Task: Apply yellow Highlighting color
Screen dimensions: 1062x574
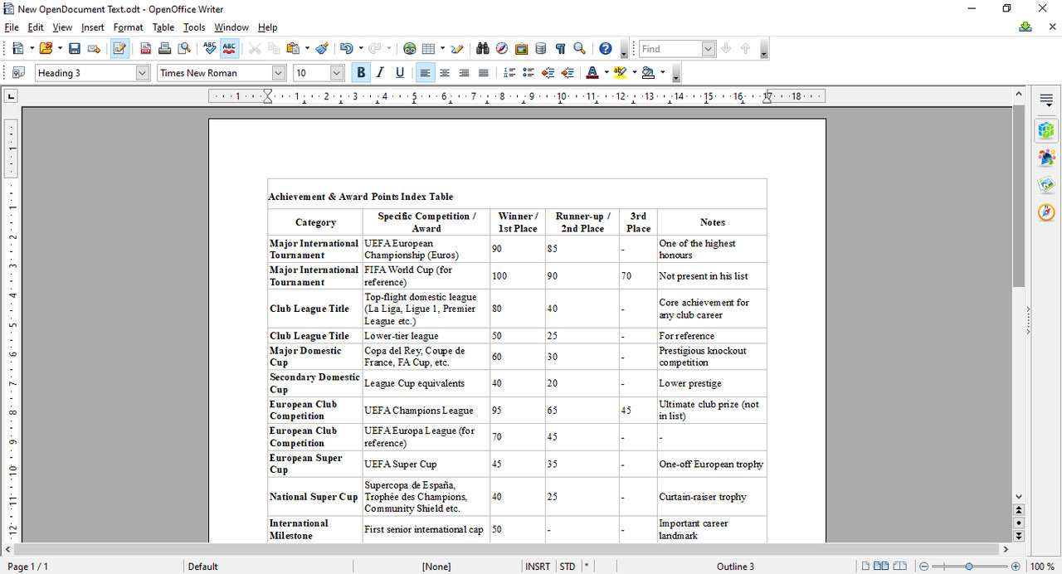Action: [621, 73]
